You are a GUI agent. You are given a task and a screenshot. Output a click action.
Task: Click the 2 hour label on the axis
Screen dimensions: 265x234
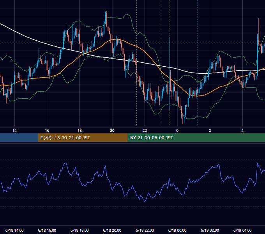click(210, 131)
